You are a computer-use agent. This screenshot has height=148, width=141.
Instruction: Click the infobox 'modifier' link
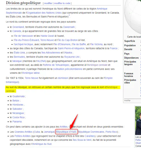127,101
